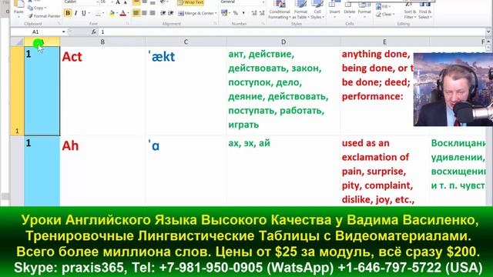Click cell starting 'used as an exclamation'
The height and width of the screenshot is (277, 493).
(x=384, y=171)
